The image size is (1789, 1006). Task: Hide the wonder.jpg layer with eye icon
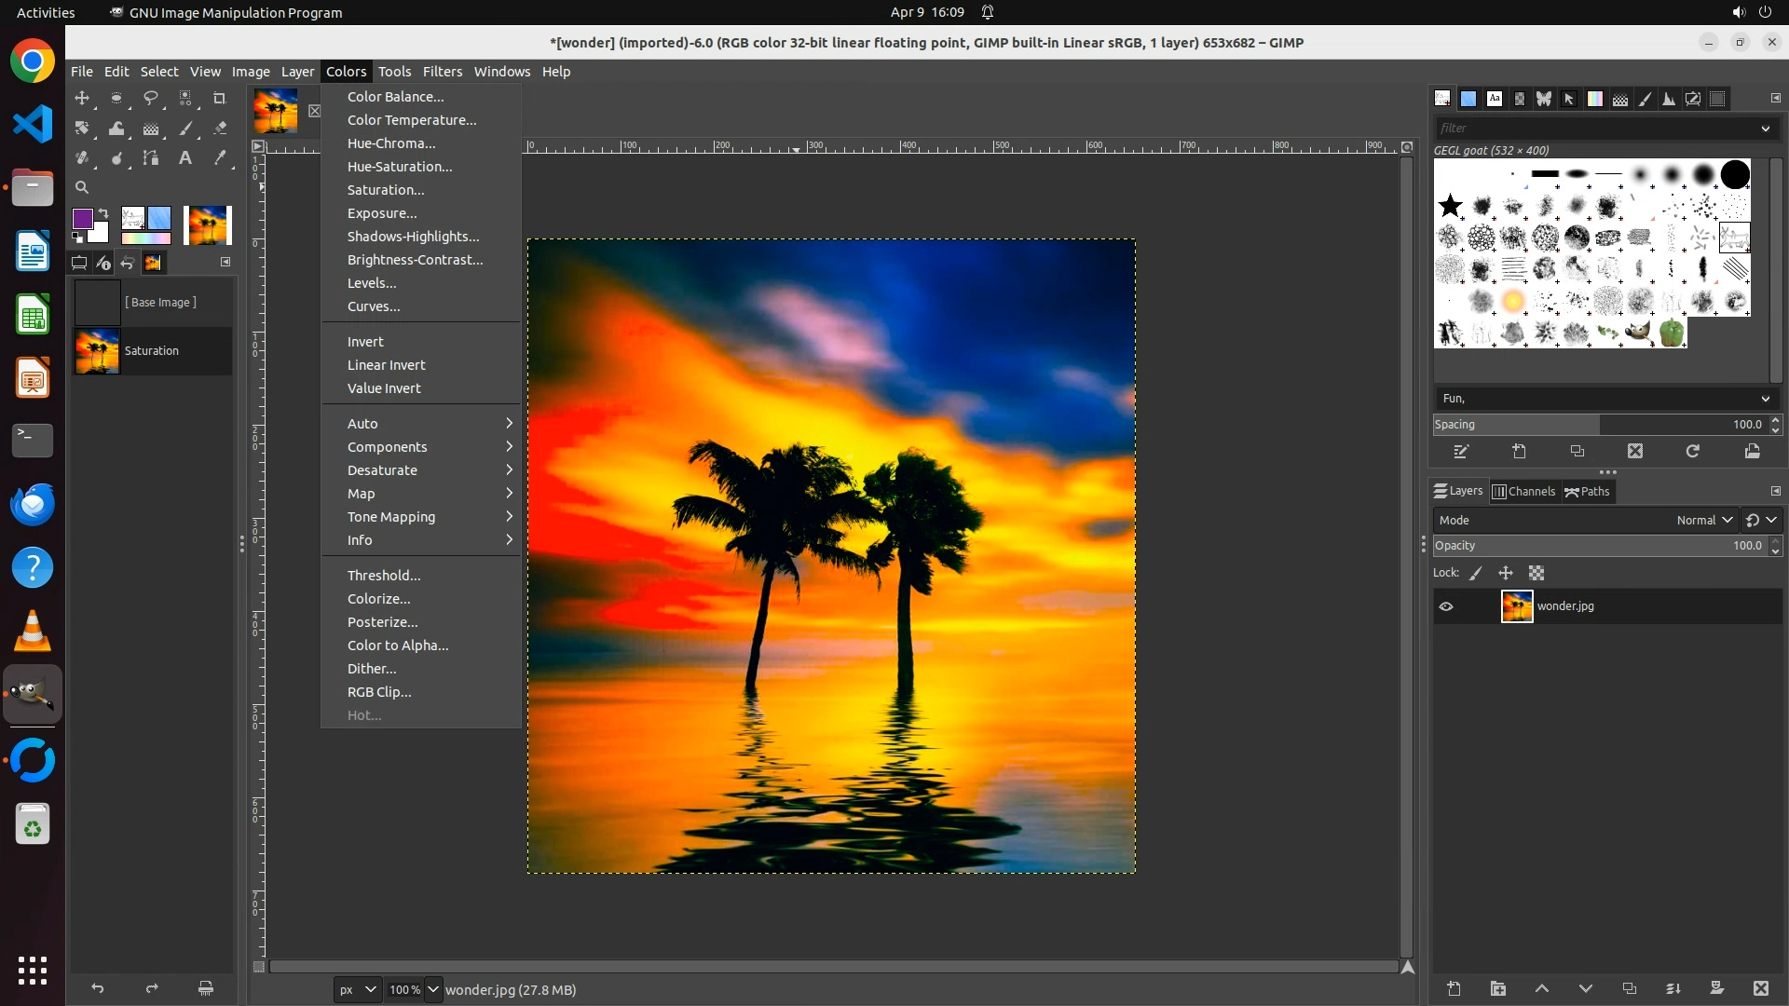1446,606
